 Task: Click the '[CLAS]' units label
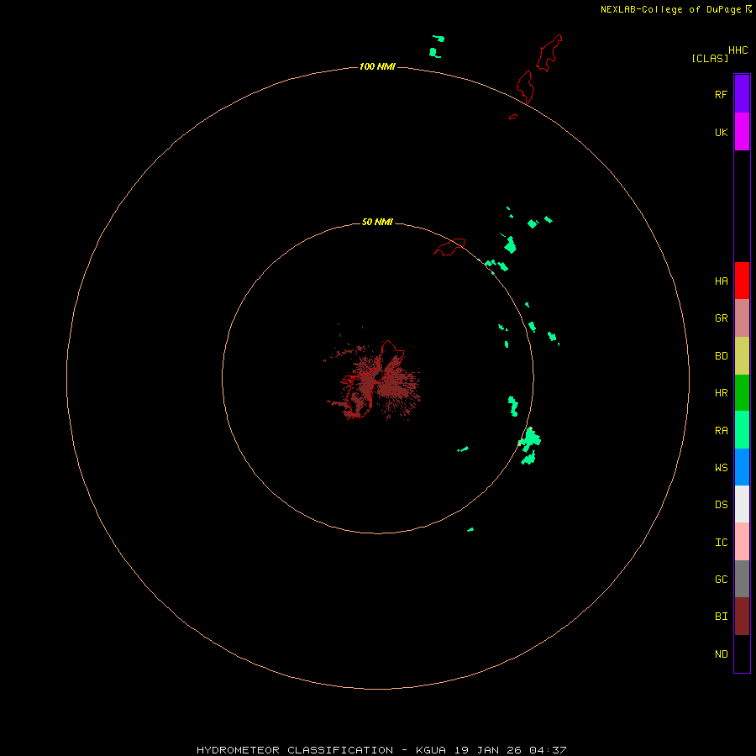tap(710, 58)
